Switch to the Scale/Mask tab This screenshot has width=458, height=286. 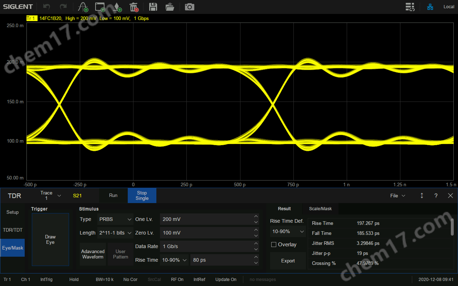pyautogui.click(x=320, y=209)
